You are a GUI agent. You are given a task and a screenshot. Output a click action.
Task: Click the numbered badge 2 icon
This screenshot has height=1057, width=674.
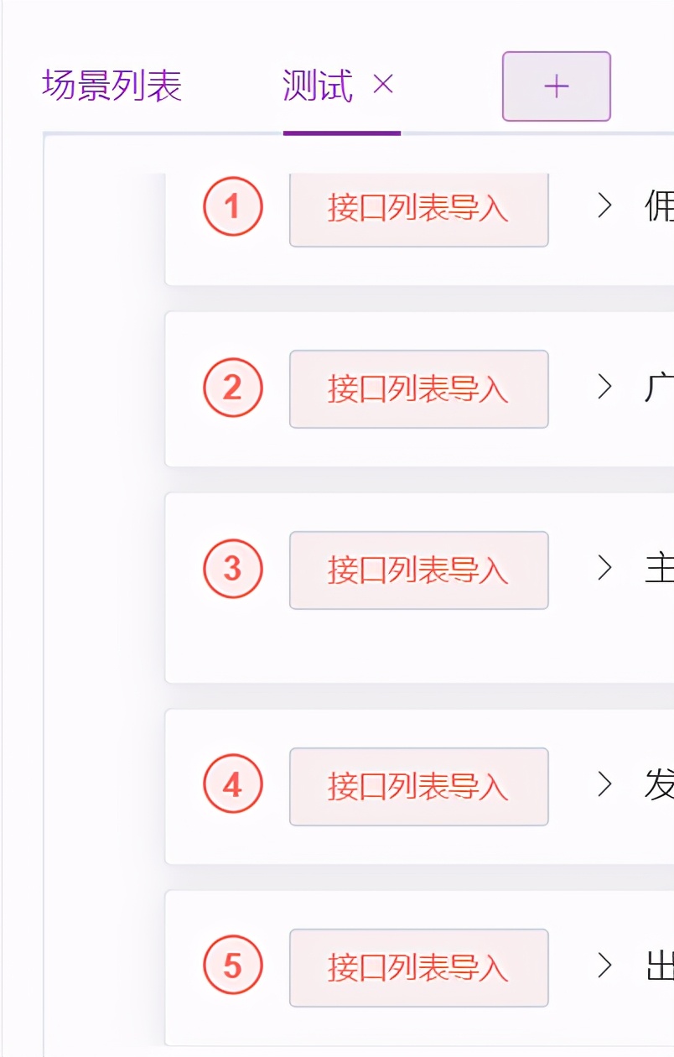pyautogui.click(x=233, y=388)
